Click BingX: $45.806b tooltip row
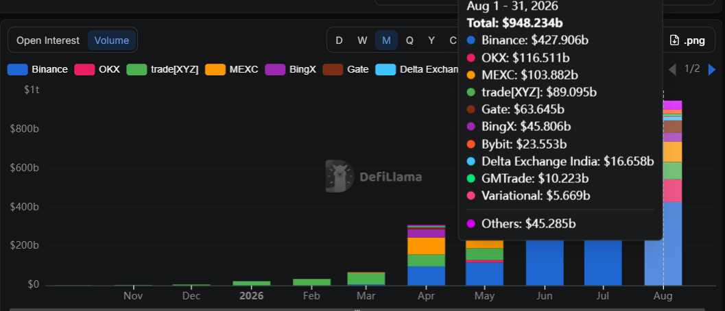 coord(519,126)
